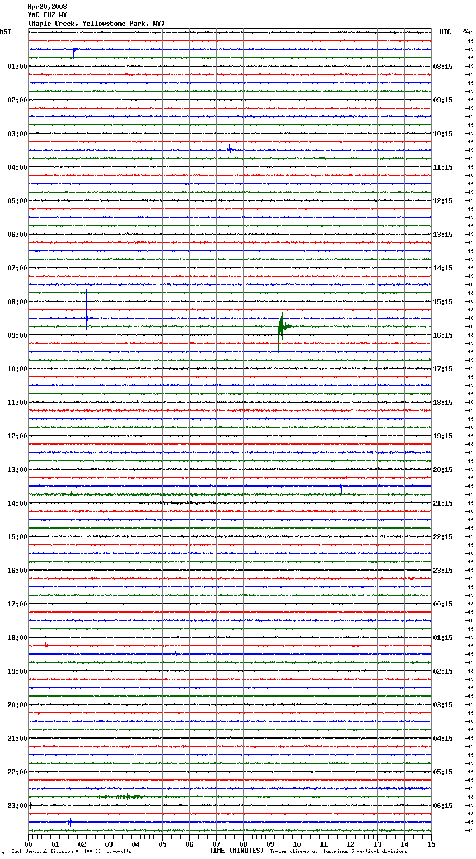
Task: Click the 13:00 MST time label
Action: (17, 470)
